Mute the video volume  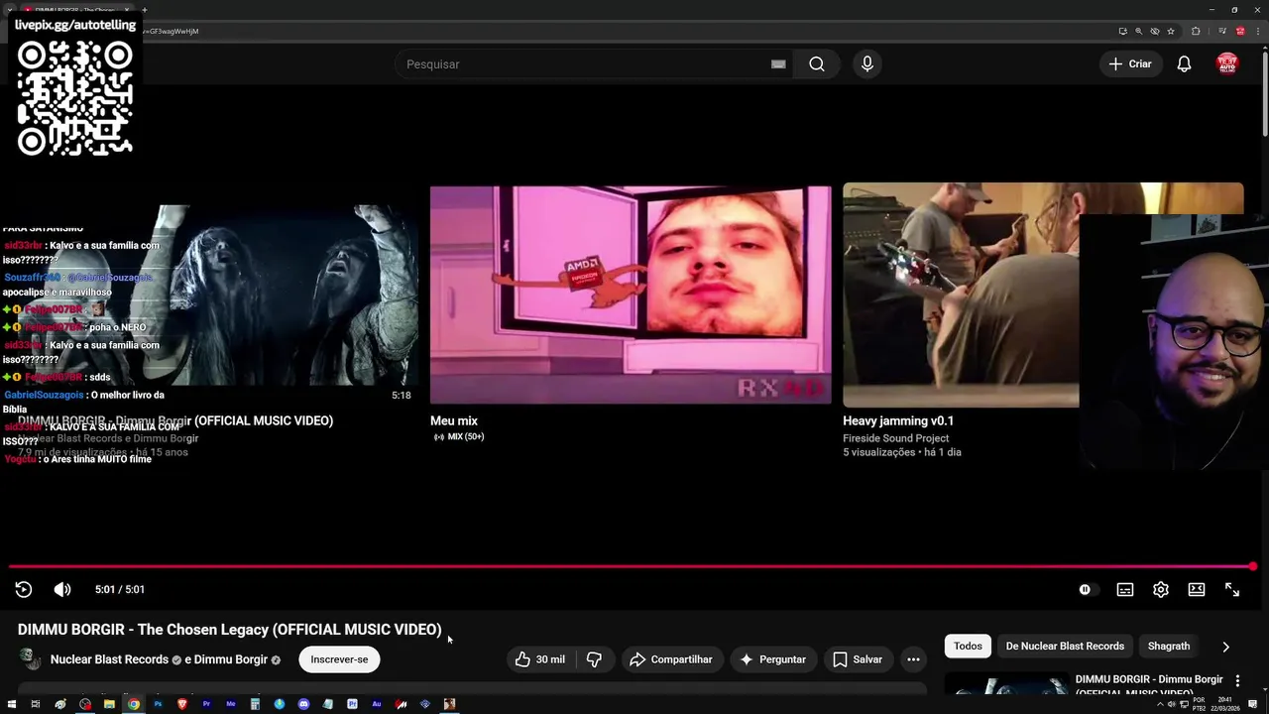62,589
